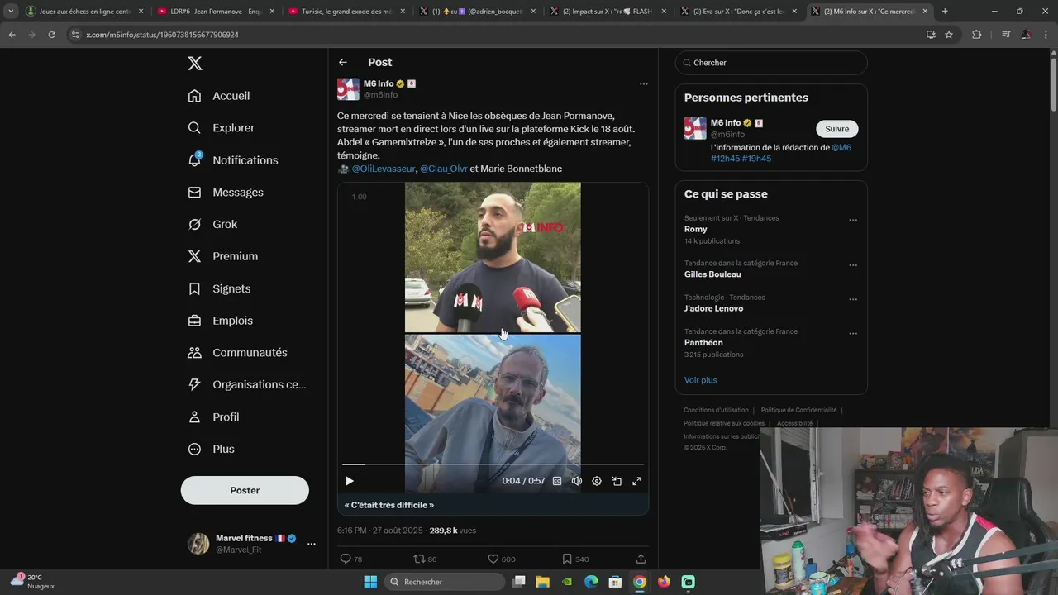Image resolution: width=1058 pixels, height=595 pixels.
Task: Click the X logo home icon
Action: pyautogui.click(x=194, y=64)
